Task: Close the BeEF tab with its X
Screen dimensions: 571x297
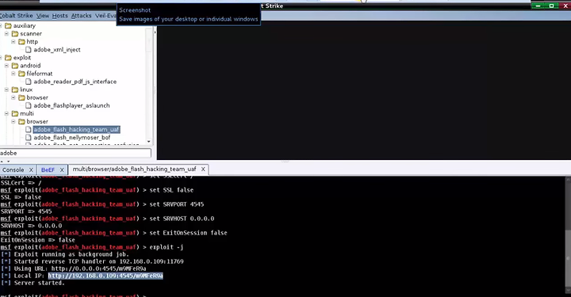Action: [62, 169]
